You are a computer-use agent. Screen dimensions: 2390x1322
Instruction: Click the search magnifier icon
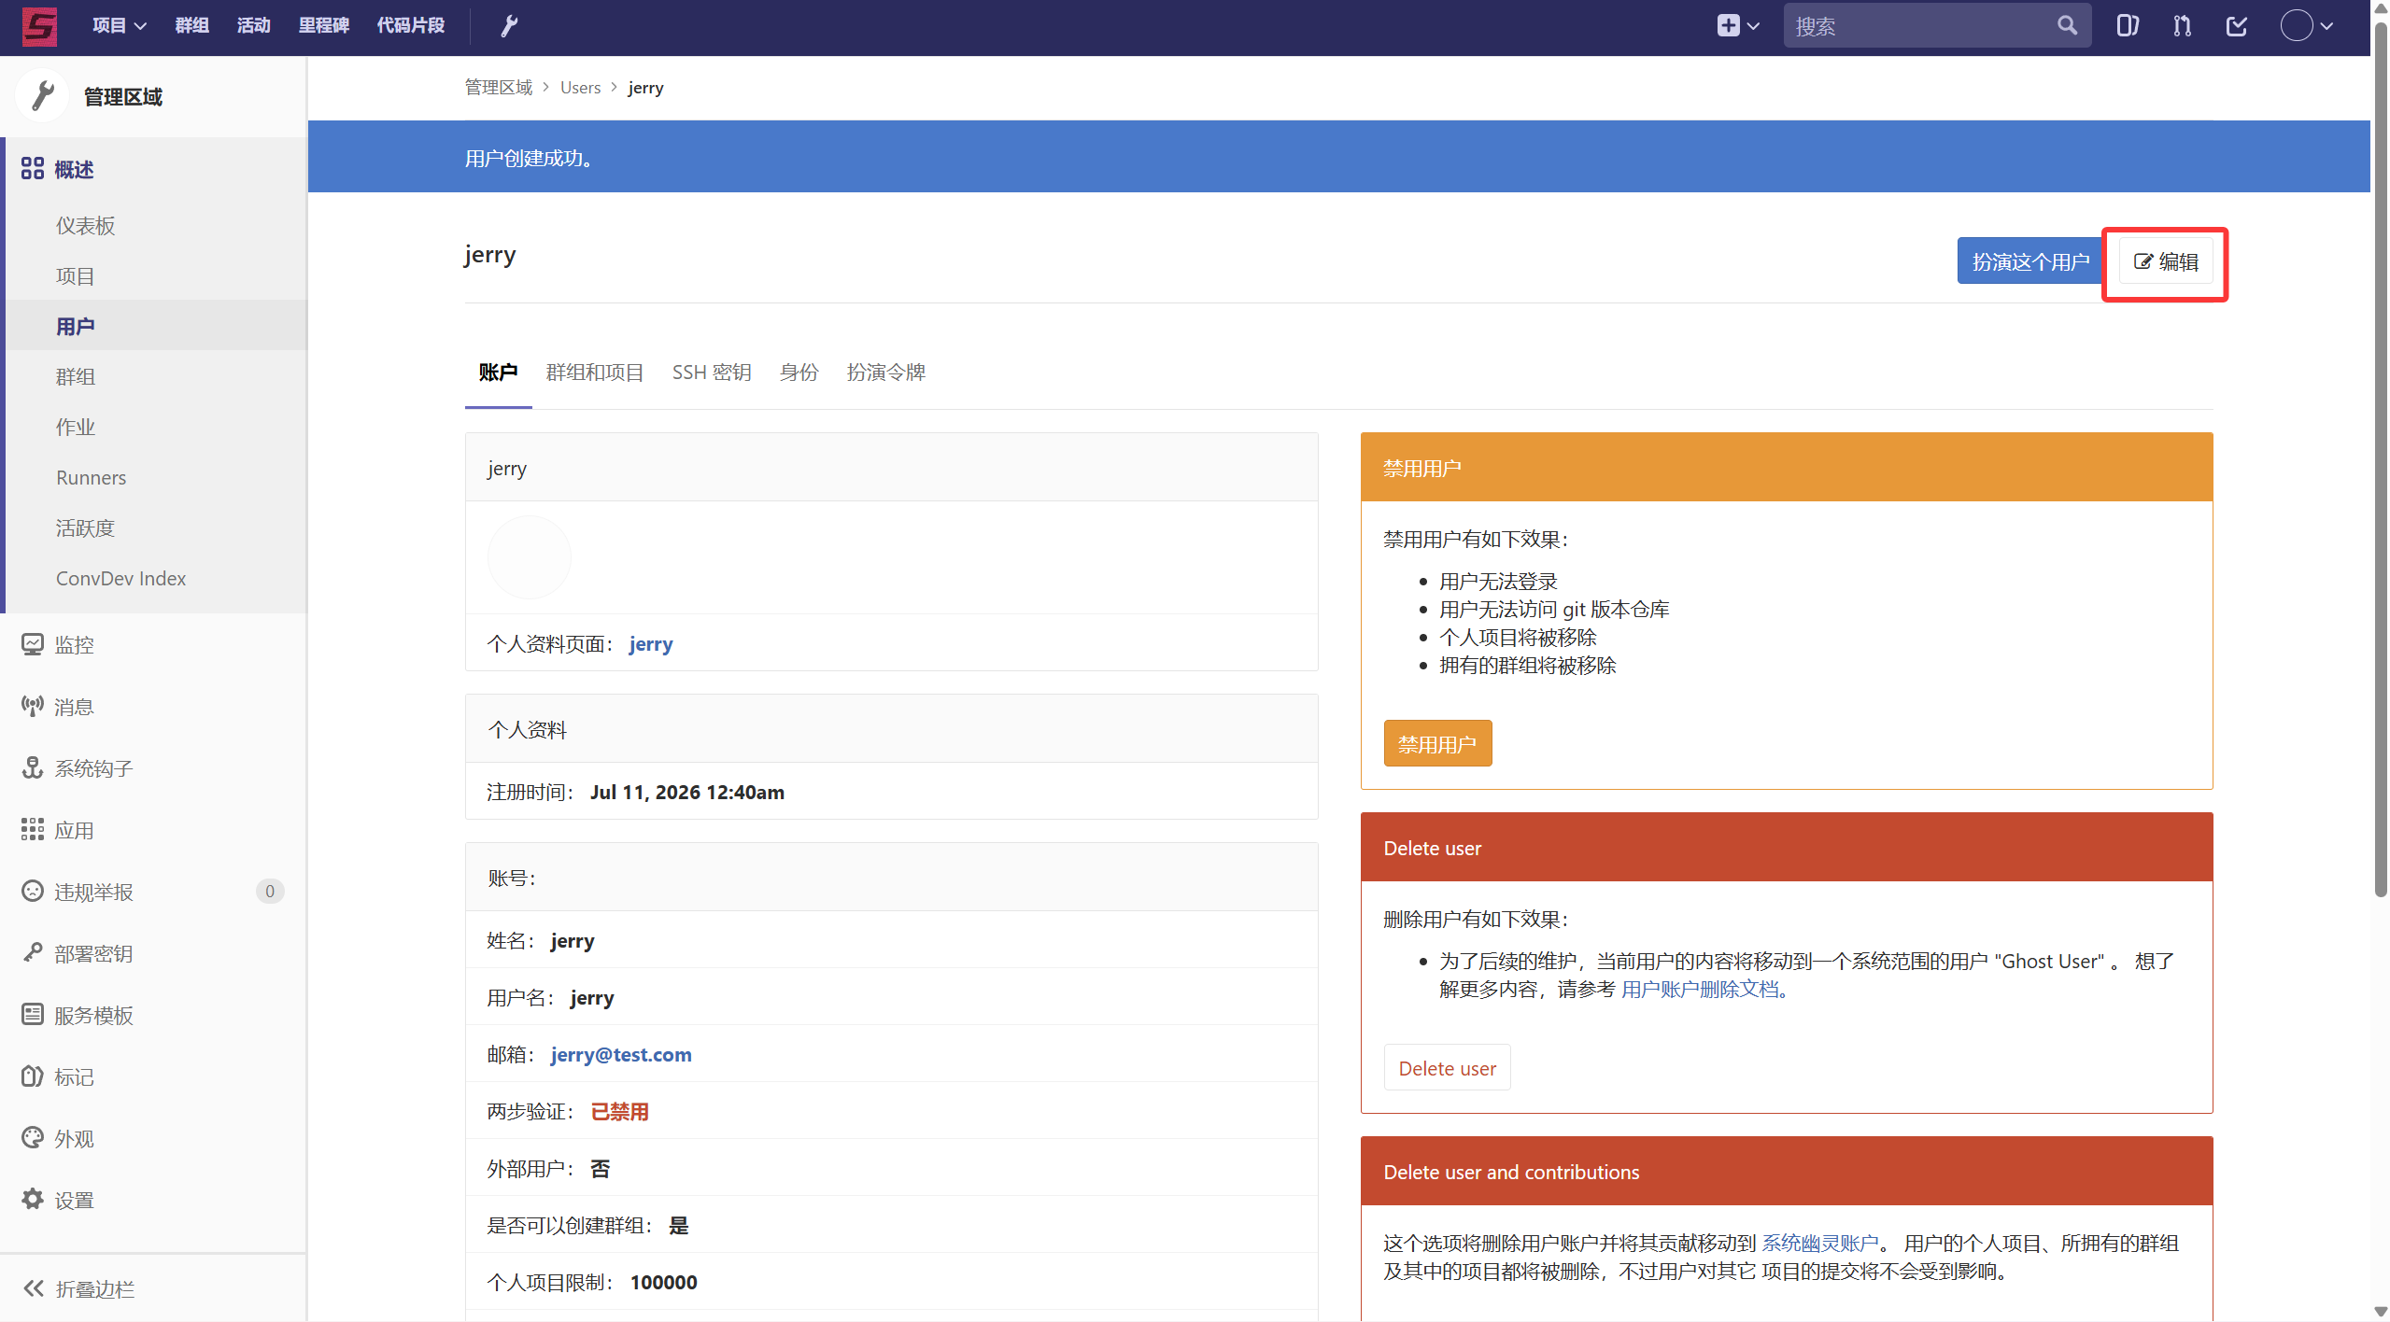[x=2067, y=25]
